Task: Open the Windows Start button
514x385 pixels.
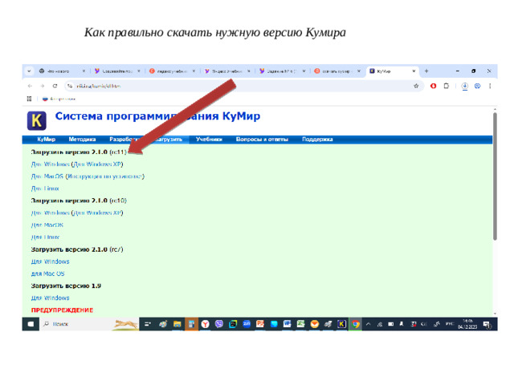Action: 31,324
